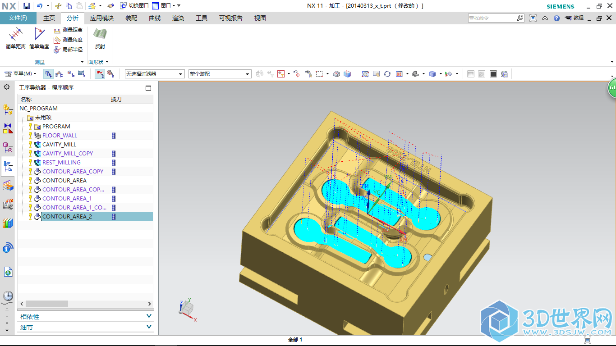Toggle program order view icon
Screen dimensions: 616x346
48,73
